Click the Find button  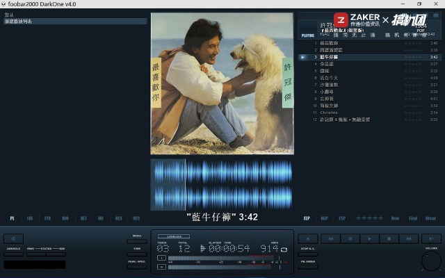pyautogui.click(x=413, y=218)
